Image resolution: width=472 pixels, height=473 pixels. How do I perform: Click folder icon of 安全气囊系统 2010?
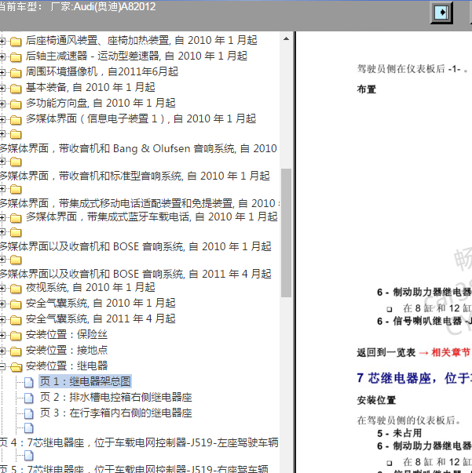[16, 304]
